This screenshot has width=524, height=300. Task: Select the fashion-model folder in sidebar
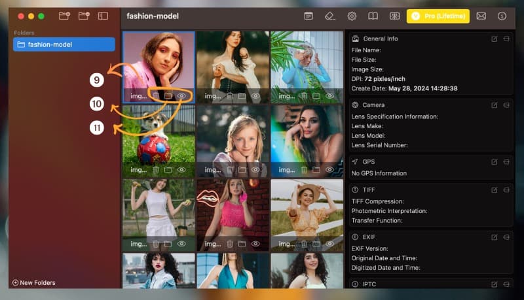64,44
